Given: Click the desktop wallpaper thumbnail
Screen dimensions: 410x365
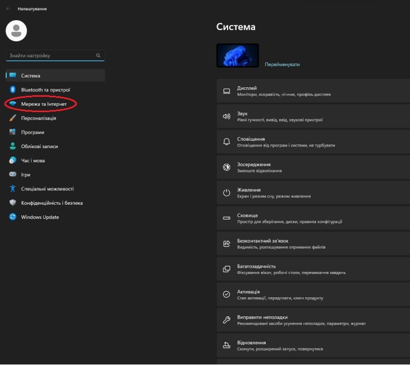Looking at the screenshot, I should point(238,56).
